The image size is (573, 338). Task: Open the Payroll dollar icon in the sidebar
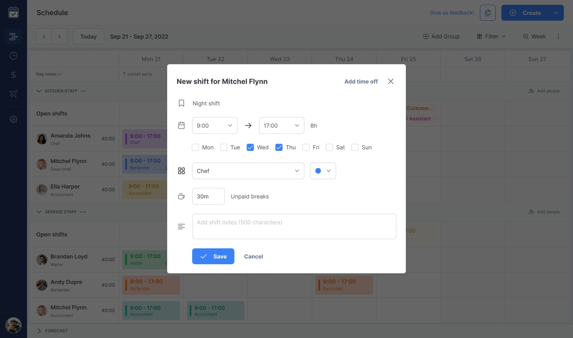pyautogui.click(x=13, y=75)
